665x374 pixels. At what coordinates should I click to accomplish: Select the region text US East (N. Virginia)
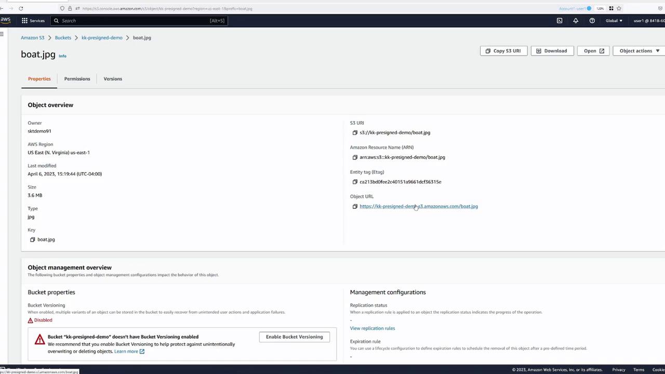[x=48, y=153]
